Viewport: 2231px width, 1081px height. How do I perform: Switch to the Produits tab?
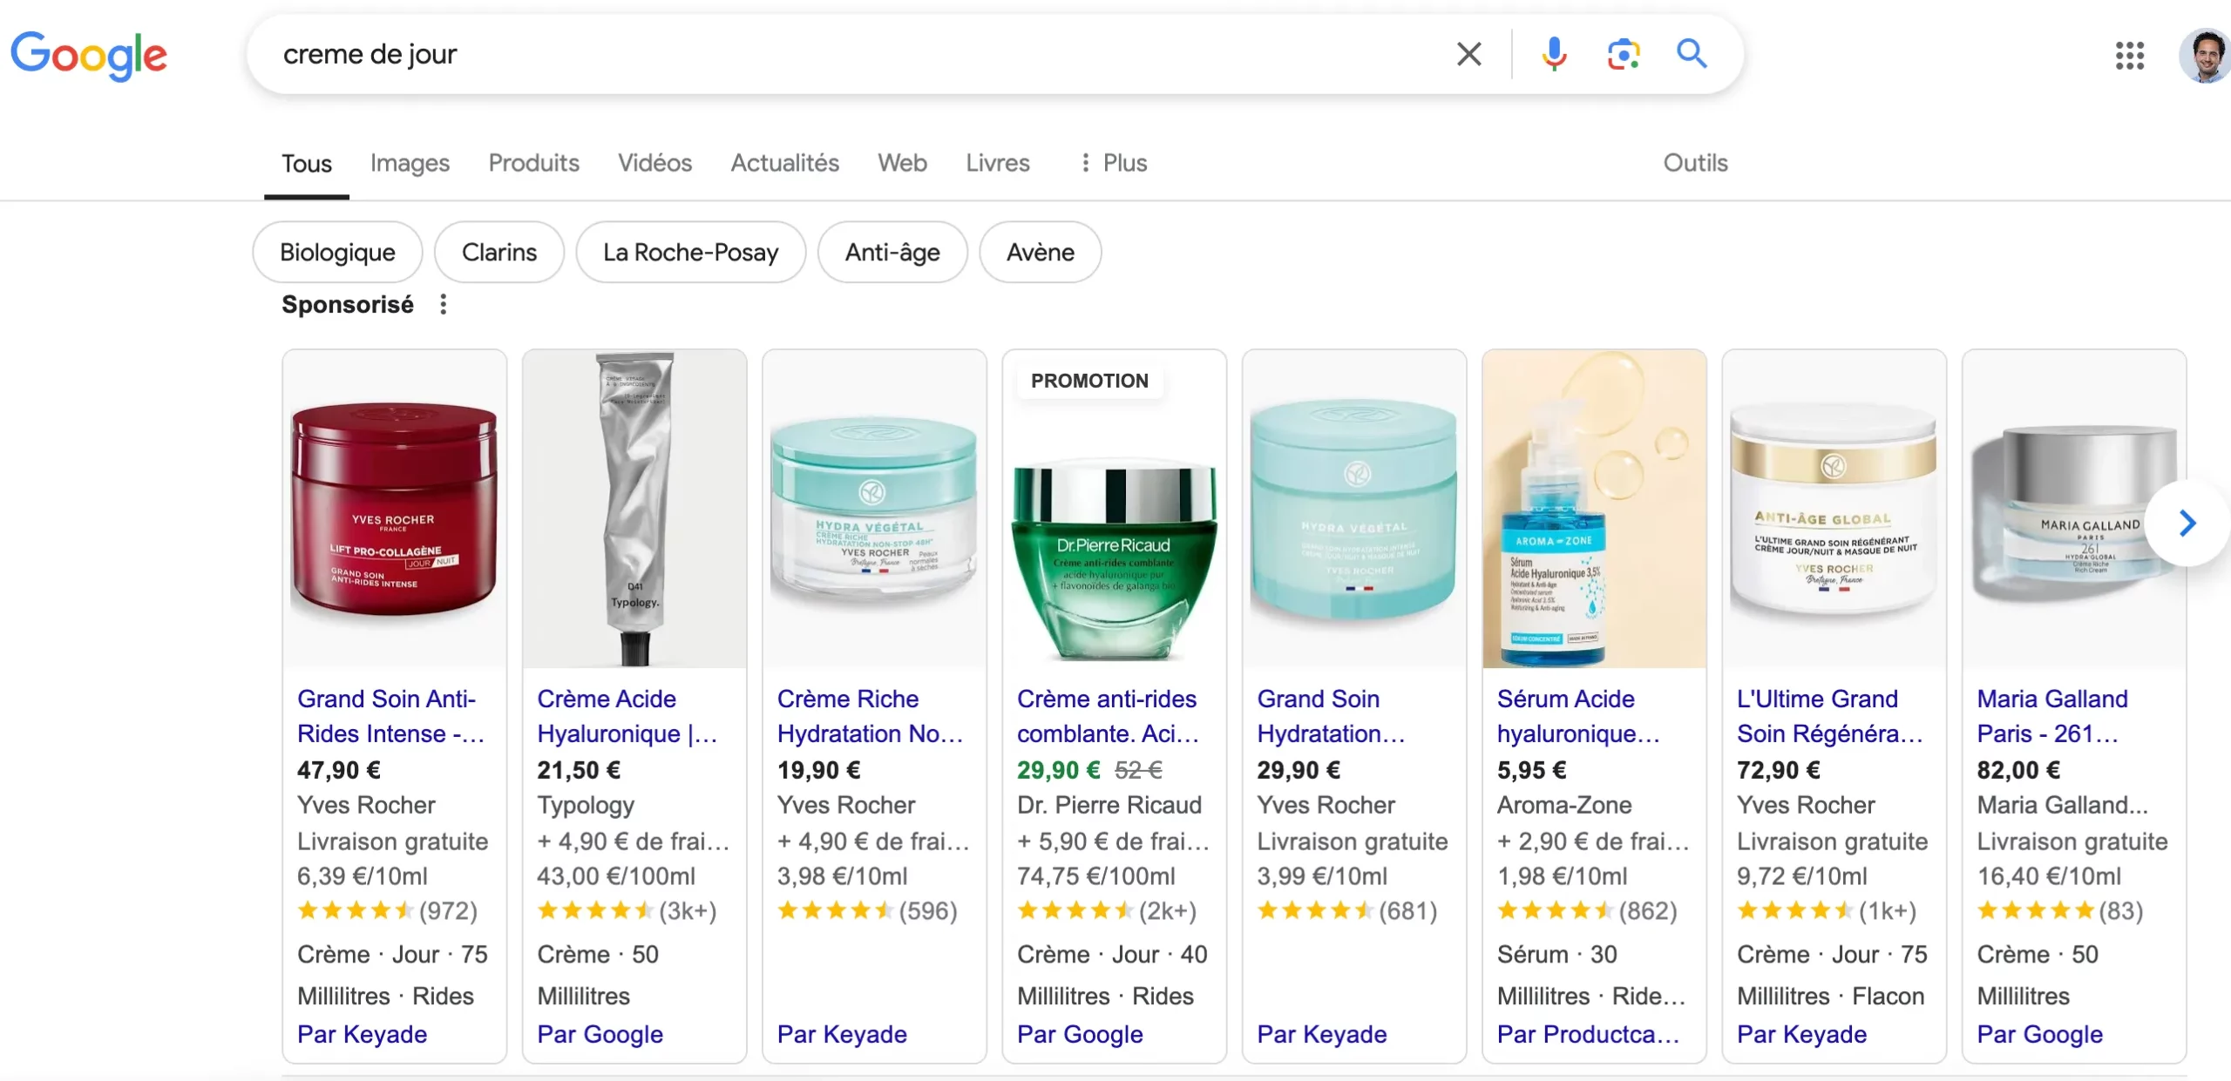click(533, 163)
